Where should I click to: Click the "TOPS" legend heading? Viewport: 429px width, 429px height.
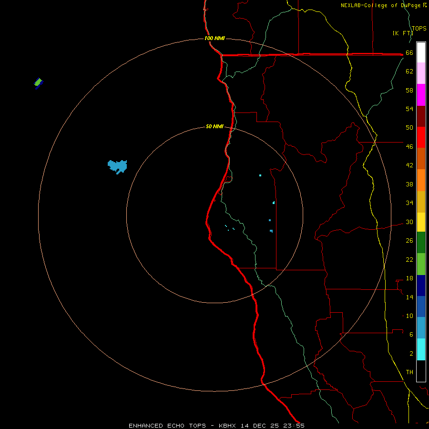click(x=419, y=29)
